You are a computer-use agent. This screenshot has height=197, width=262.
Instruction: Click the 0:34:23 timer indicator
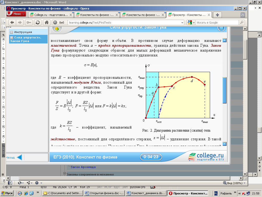click(151, 157)
